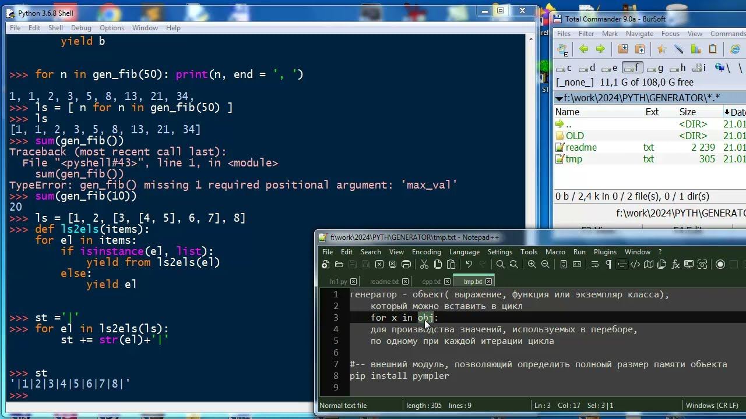Viewport: 746px width, 419px height.
Task: Select drive g in Total Commander
Action: (654, 68)
